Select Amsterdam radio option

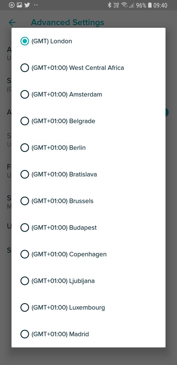pos(25,95)
